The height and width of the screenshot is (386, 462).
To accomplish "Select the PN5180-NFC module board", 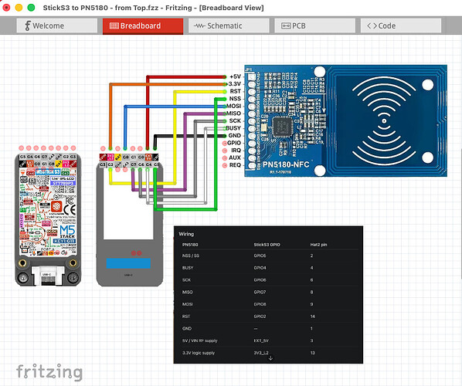I will click(x=345, y=120).
